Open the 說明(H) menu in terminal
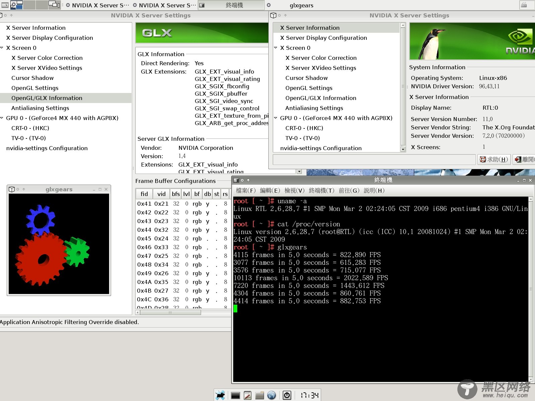 [374, 191]
